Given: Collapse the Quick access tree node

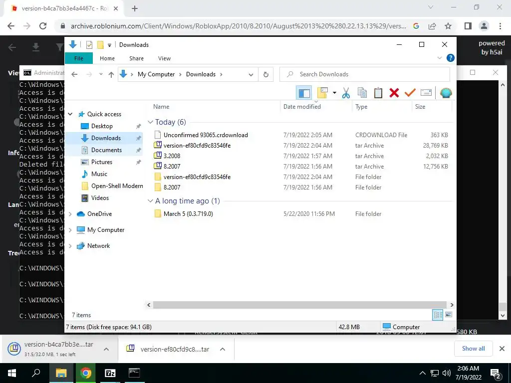Looking at the screenshot, I should pyautogui.click(x=70, y=114).
